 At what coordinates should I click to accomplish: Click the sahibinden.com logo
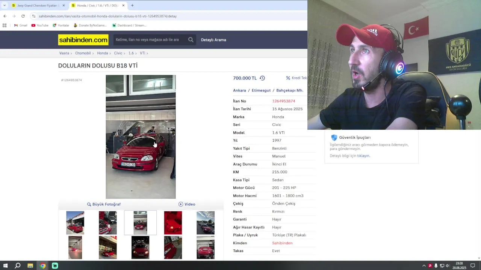[x=83, y=40]
